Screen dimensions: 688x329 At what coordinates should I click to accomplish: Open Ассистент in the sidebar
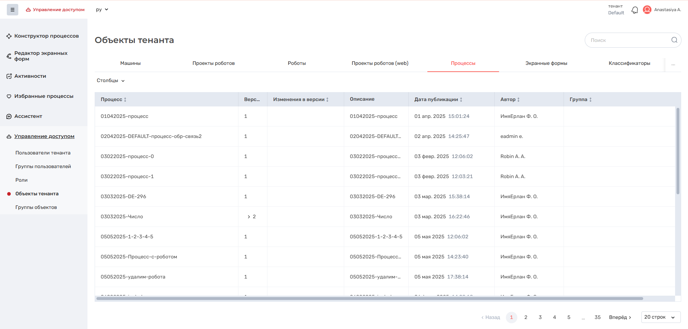[28, 116]
